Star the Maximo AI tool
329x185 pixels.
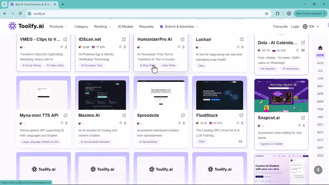121,123
